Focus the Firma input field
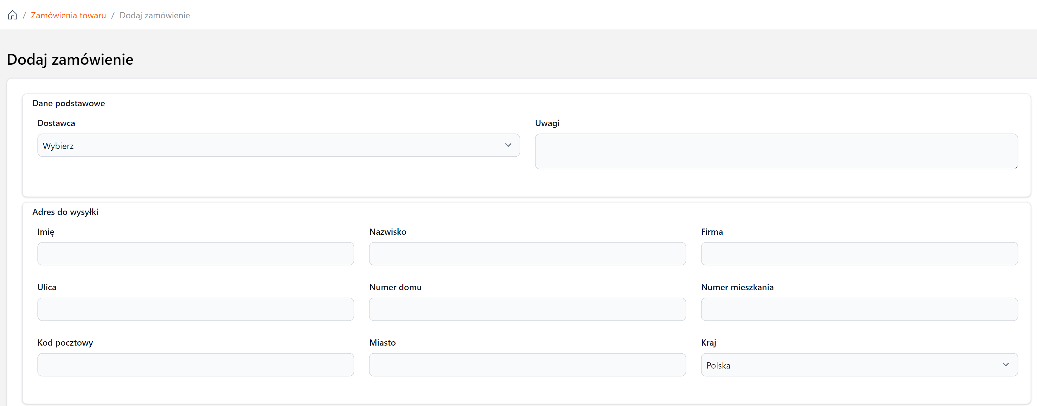The image size is (1037, 406). pyautogui.click(x=859, y=254)
